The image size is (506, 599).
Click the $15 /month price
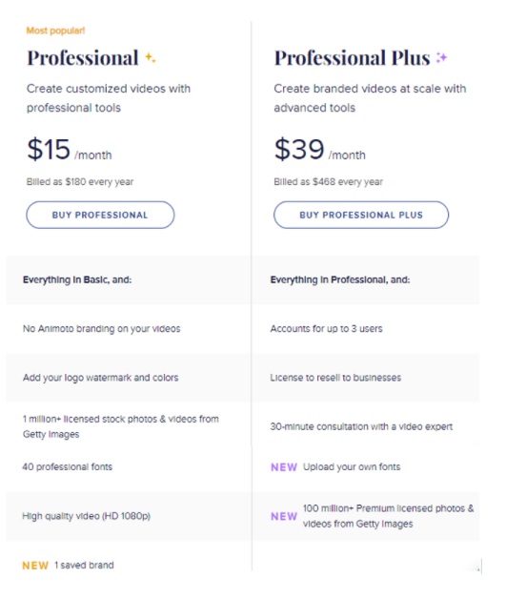point(69,149)
